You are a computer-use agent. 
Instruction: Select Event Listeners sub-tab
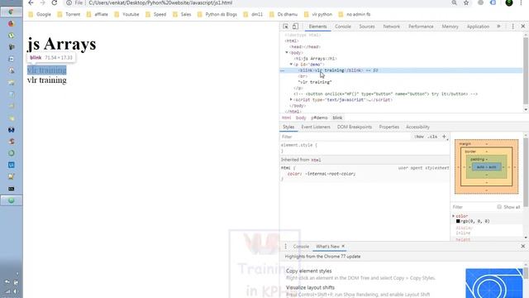click(x=316, y=127)
